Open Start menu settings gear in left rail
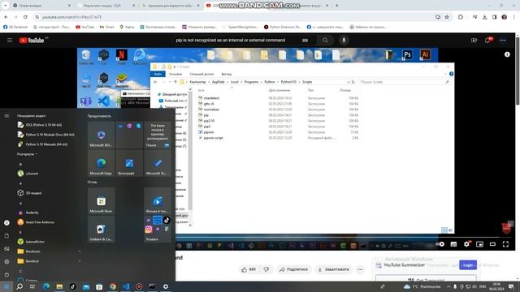This screenshot has height=292, width=520. (6, 261)
